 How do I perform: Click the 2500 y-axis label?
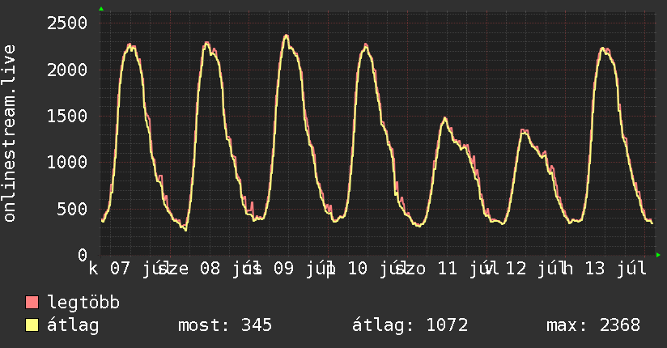[67, 23]
